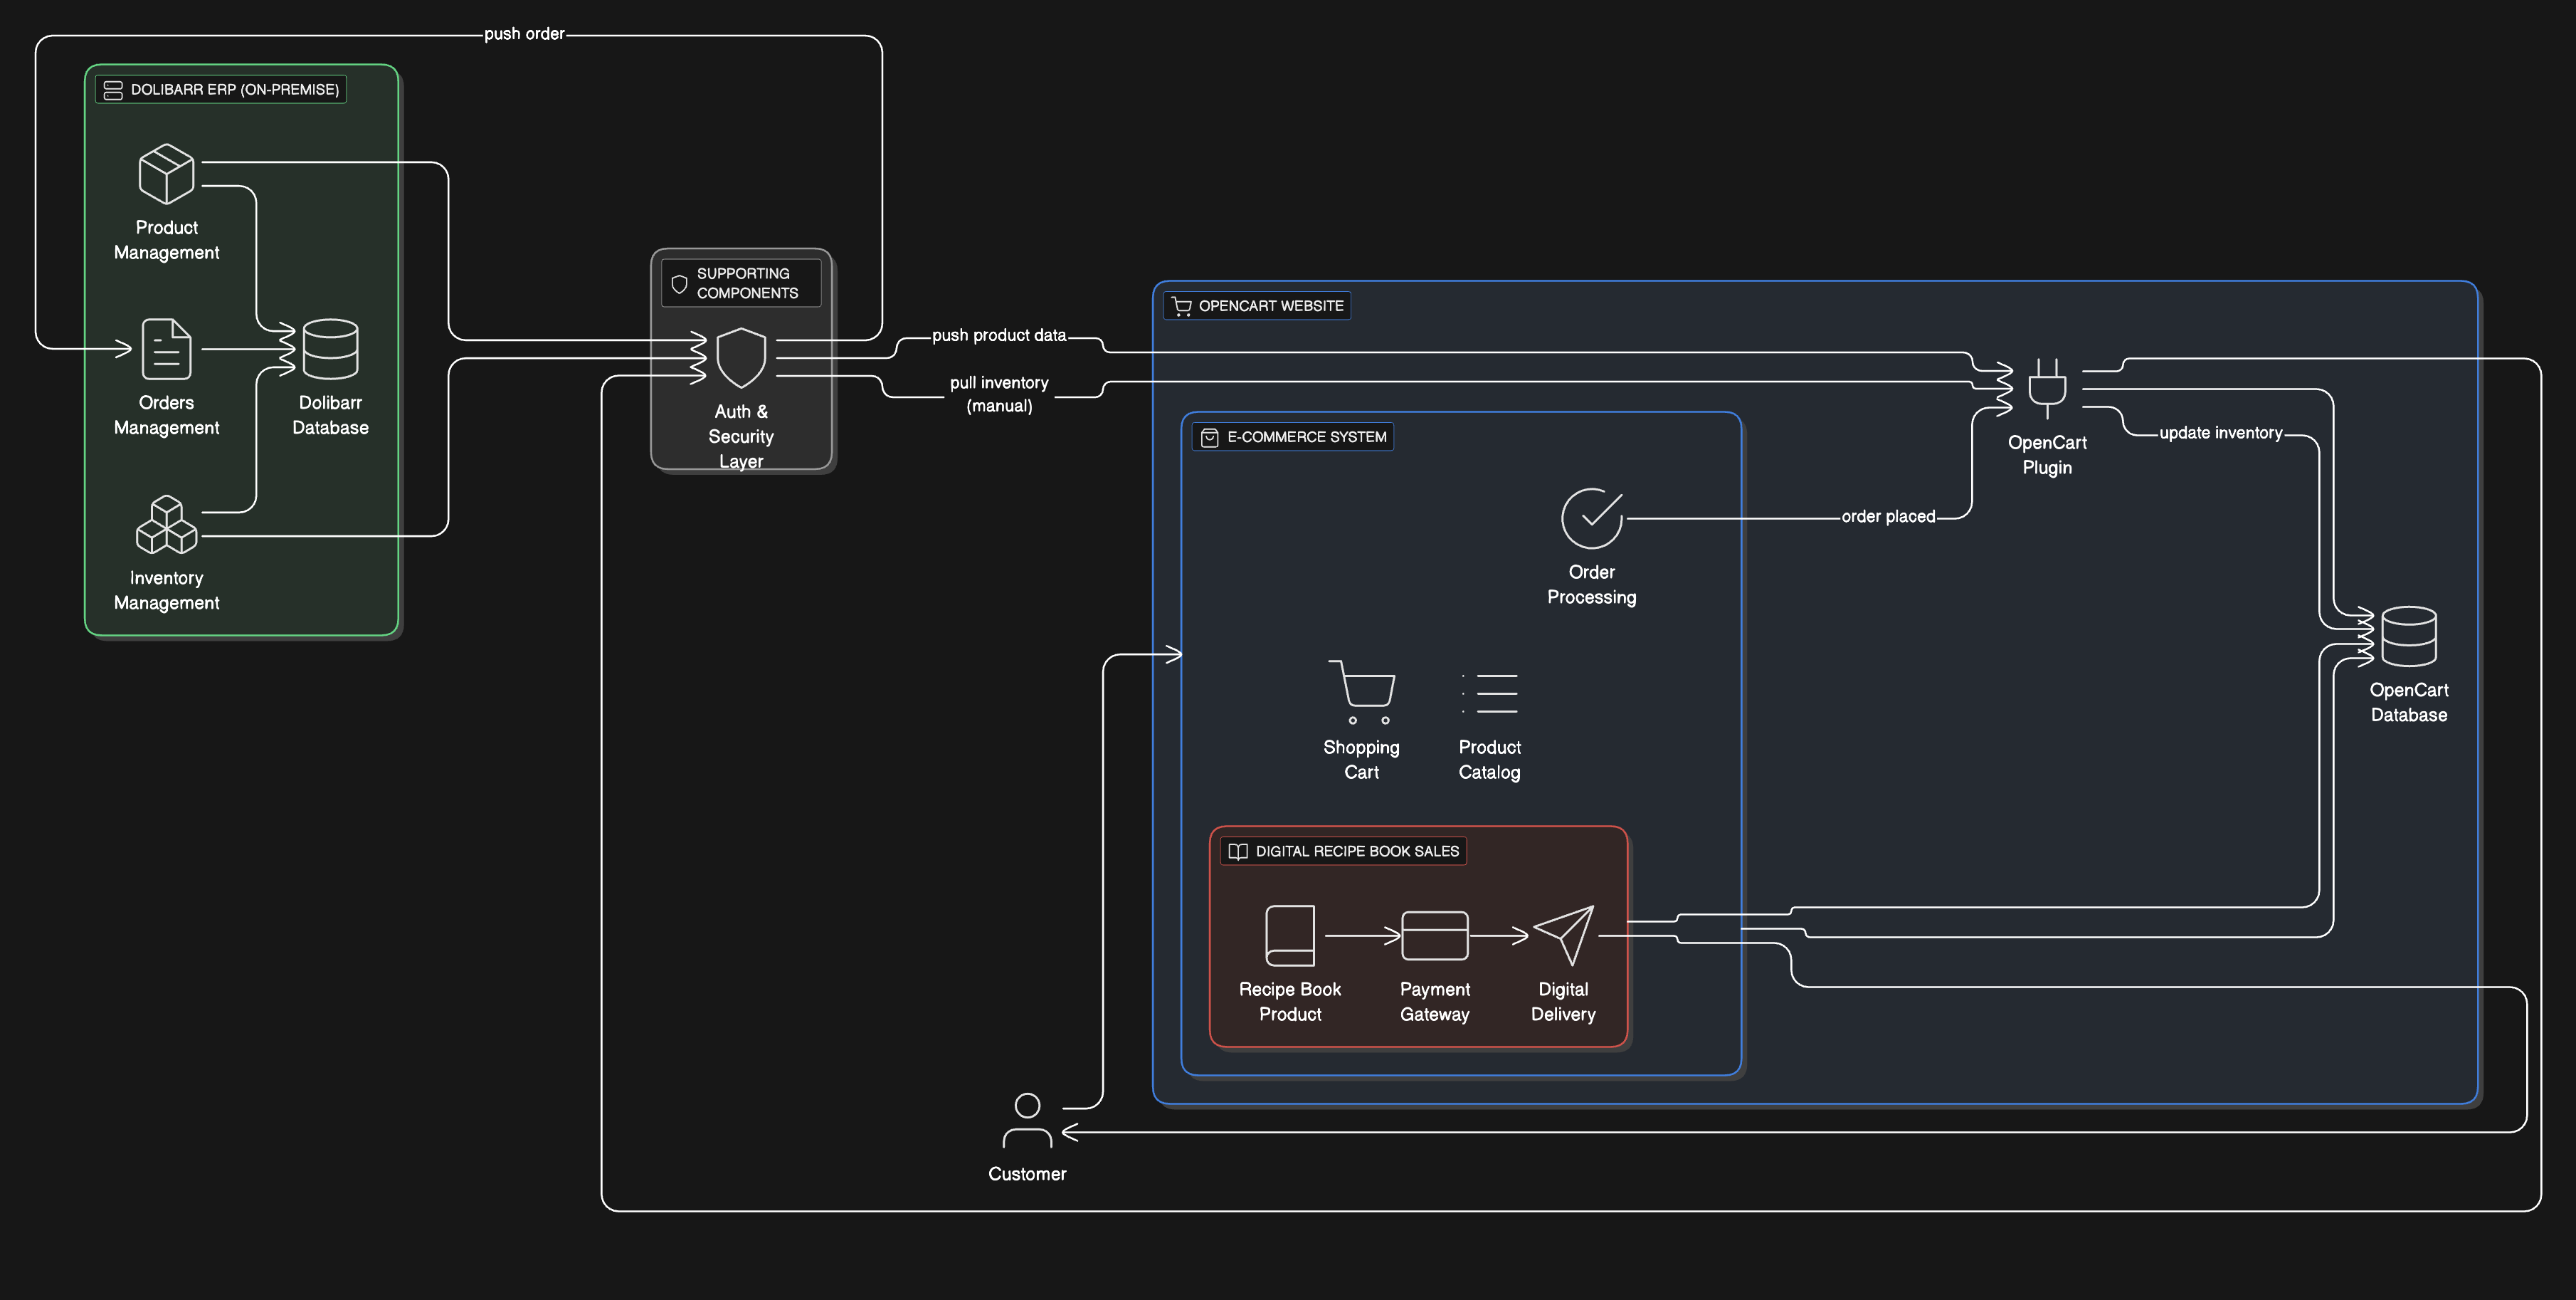Viewport: 2576px width, 1300px height.
Task: Click the Payment Gateway card icon
Action: [x=1434, y=935]
